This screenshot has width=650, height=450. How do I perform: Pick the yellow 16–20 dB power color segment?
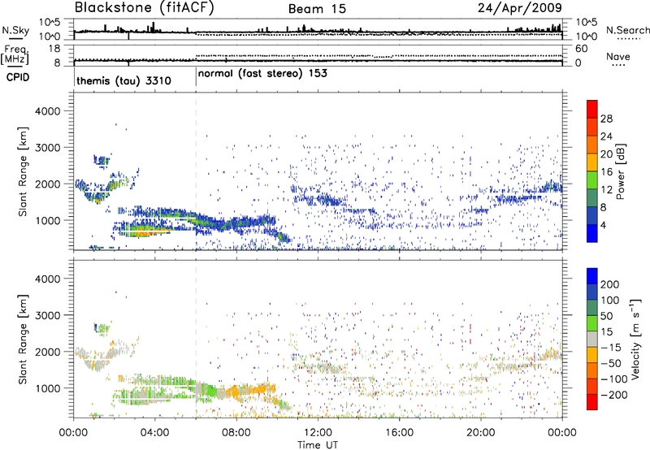pos(592,162)
